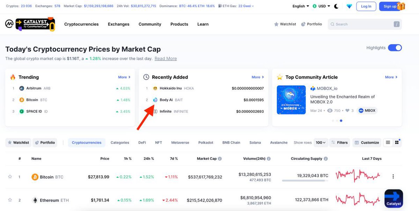Click More in Top Community Article card
The width and height of the screenshot is (419, 211).
click(391, 77)
